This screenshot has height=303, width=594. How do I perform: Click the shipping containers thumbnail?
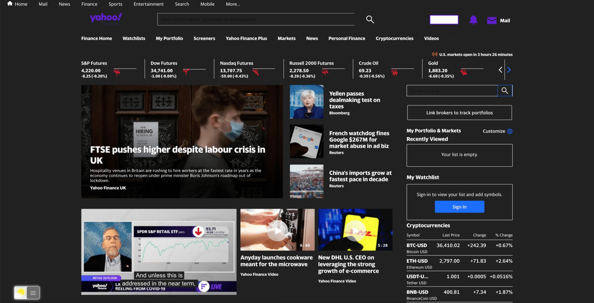coord(307,181)
